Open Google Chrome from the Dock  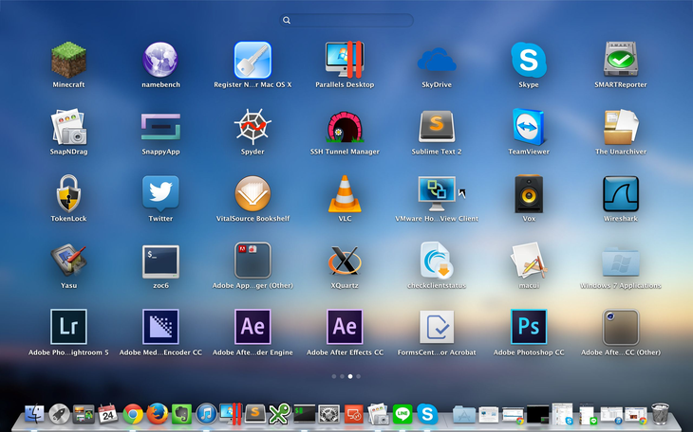133,414
